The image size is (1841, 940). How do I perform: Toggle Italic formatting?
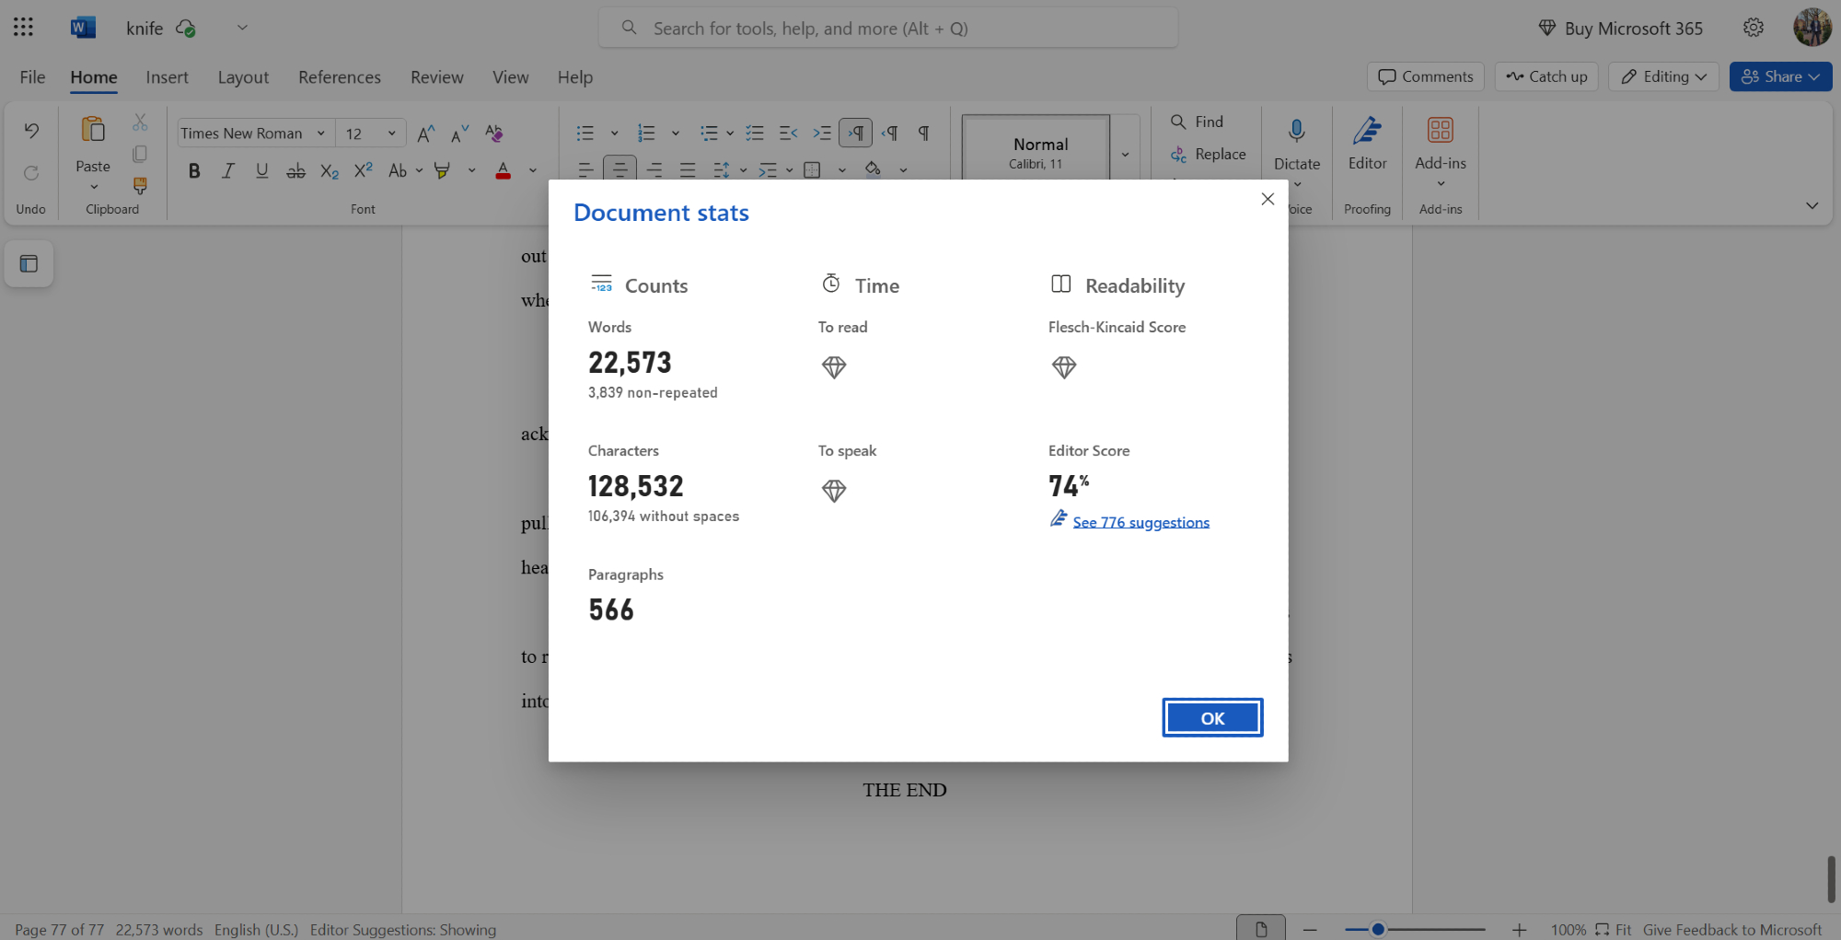pyautogui.click(x=228, y=170)
